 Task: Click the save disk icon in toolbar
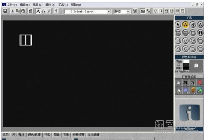point(5,11)
